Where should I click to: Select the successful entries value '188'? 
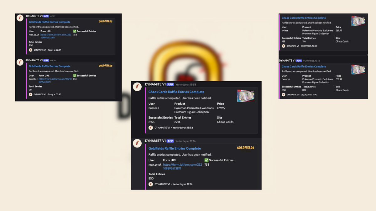284,42
